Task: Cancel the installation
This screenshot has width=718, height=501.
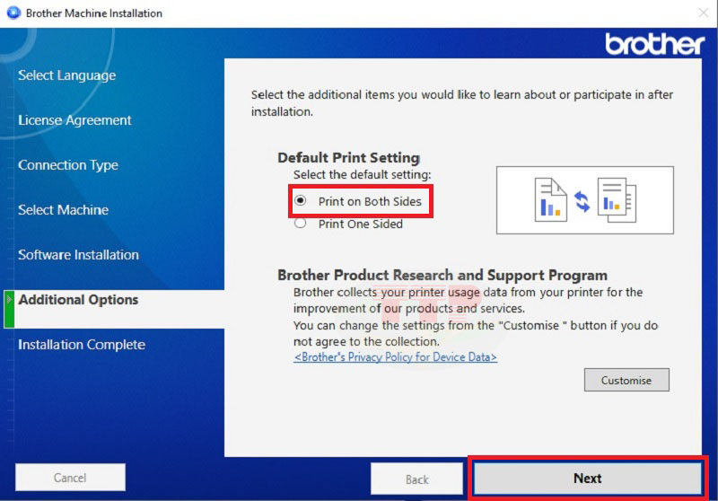Action: click(x=70, y=478)
